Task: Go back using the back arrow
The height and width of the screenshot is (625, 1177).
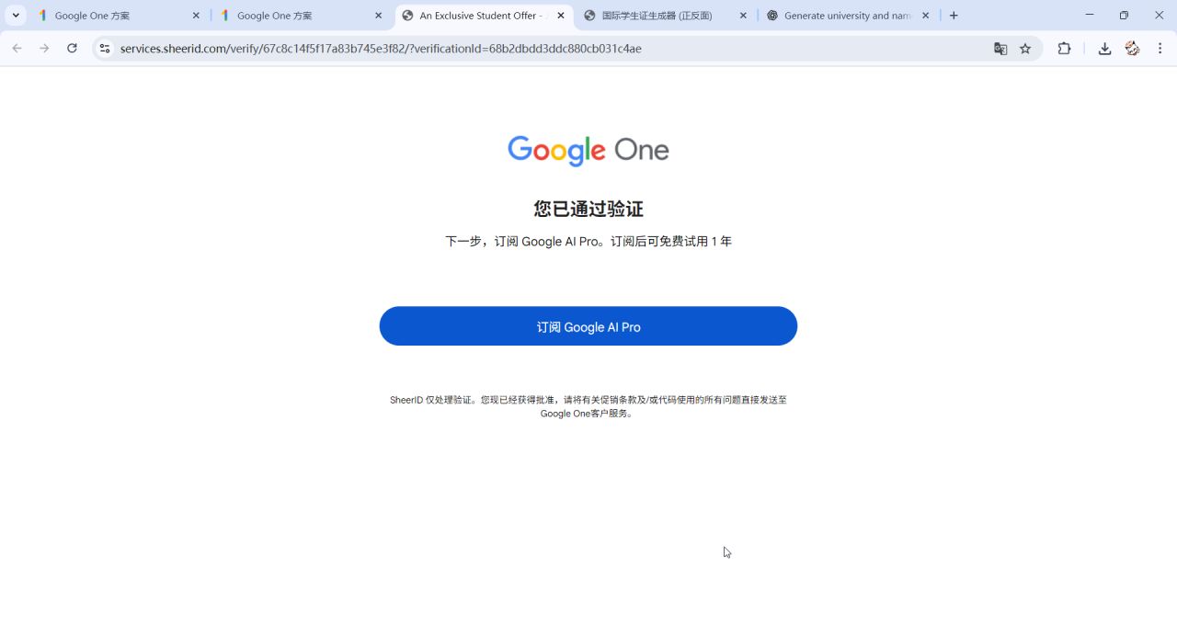Action: (17, 49)
